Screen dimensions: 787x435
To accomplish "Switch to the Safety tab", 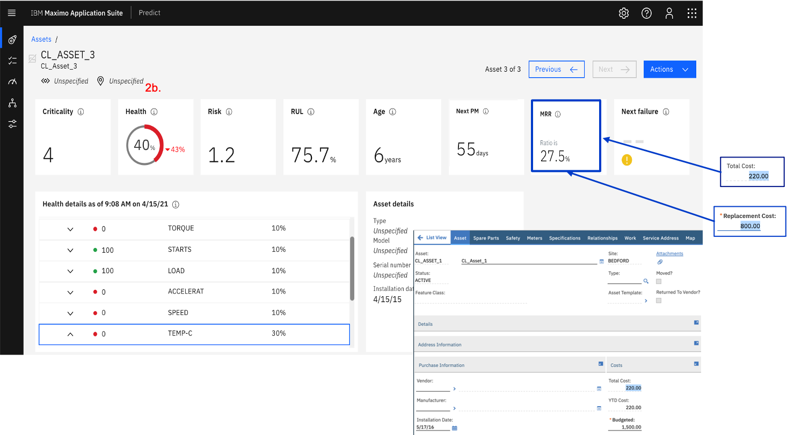I will pos(513,238).
